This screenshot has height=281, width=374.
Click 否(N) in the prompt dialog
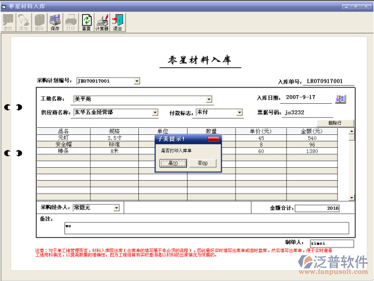coord(203,162)
